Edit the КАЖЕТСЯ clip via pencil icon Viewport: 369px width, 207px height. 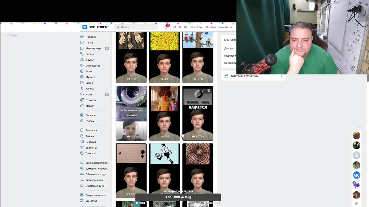coord(203,91)
